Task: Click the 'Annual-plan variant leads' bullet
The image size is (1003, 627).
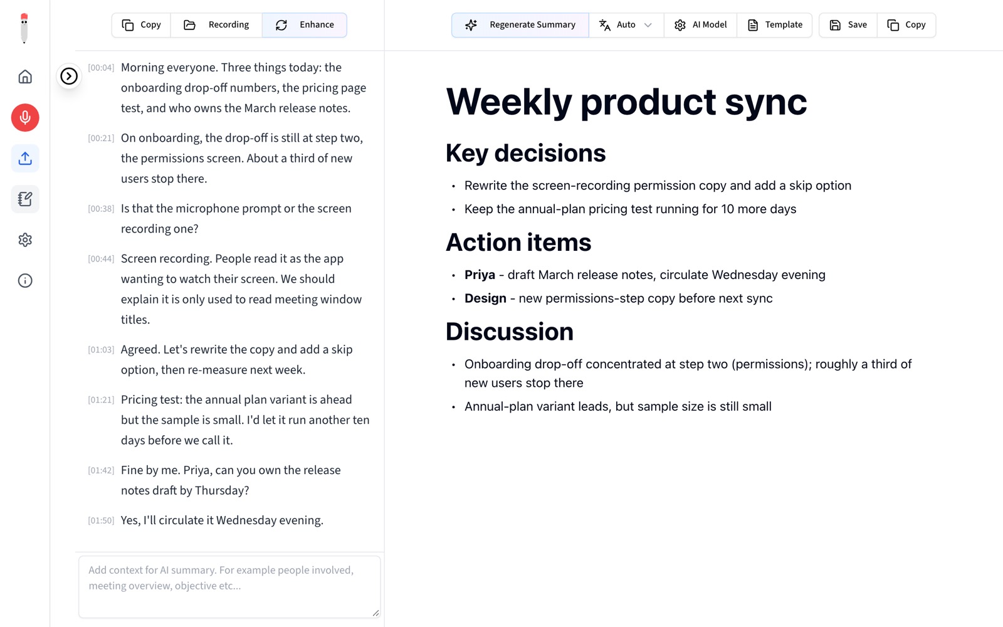Action: 618,406
